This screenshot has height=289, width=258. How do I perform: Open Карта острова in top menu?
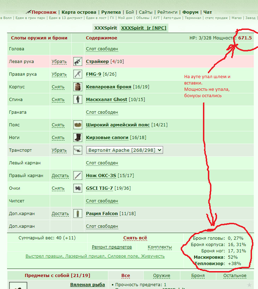click(79, 12)
